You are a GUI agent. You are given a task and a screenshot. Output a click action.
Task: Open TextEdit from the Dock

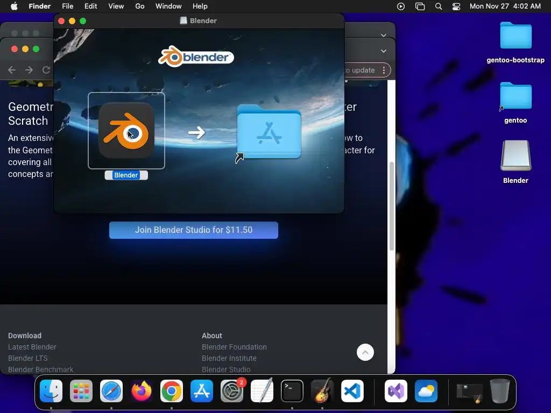[262, 391]
